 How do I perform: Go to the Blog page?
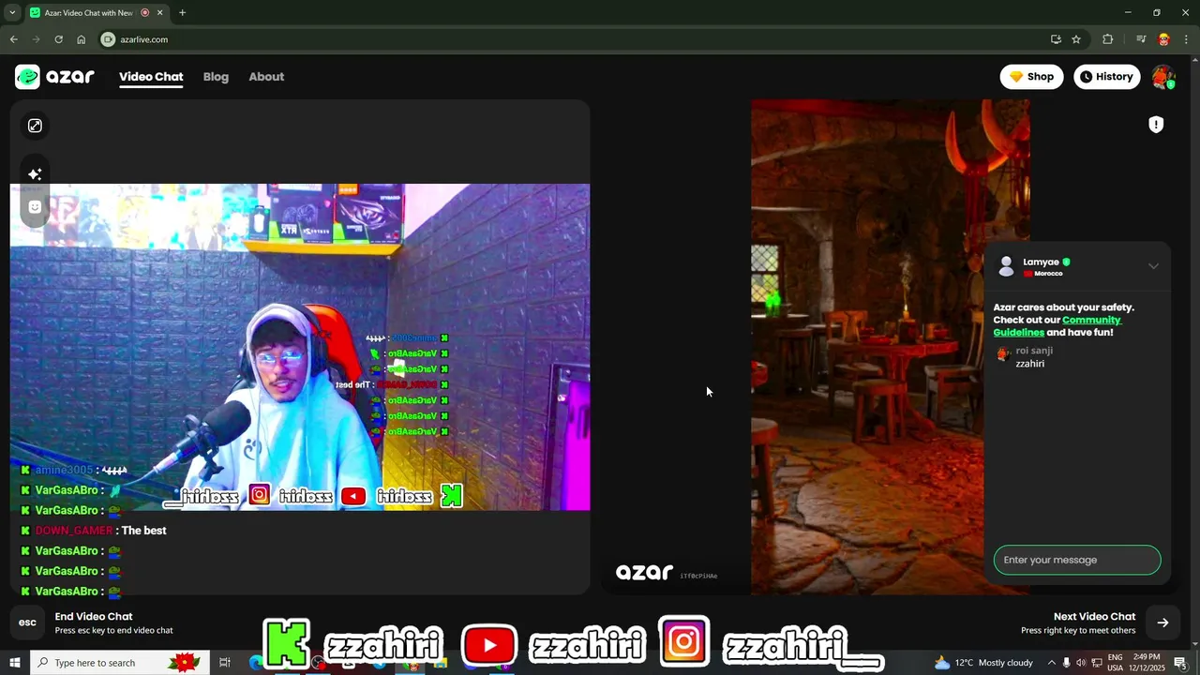pos(216,77)
